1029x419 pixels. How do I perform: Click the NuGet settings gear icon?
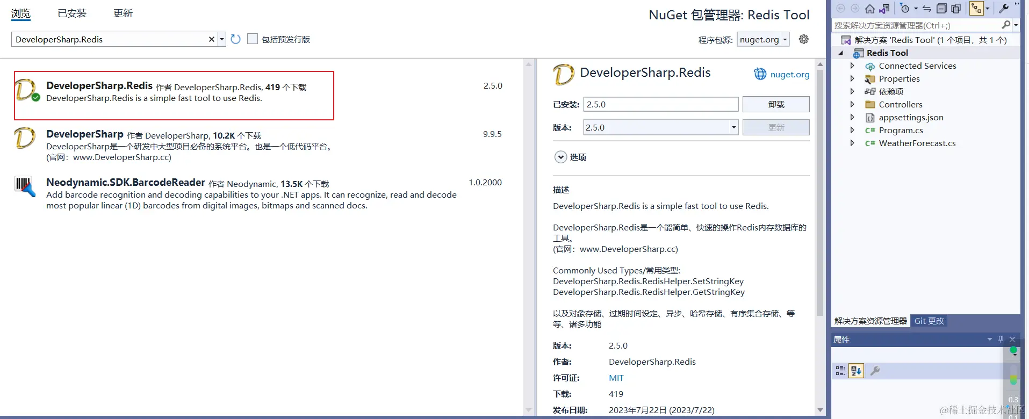coord(803,39)
